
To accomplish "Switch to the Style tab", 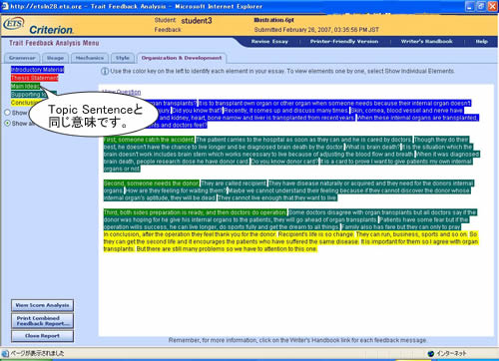I will click(123, 58).
